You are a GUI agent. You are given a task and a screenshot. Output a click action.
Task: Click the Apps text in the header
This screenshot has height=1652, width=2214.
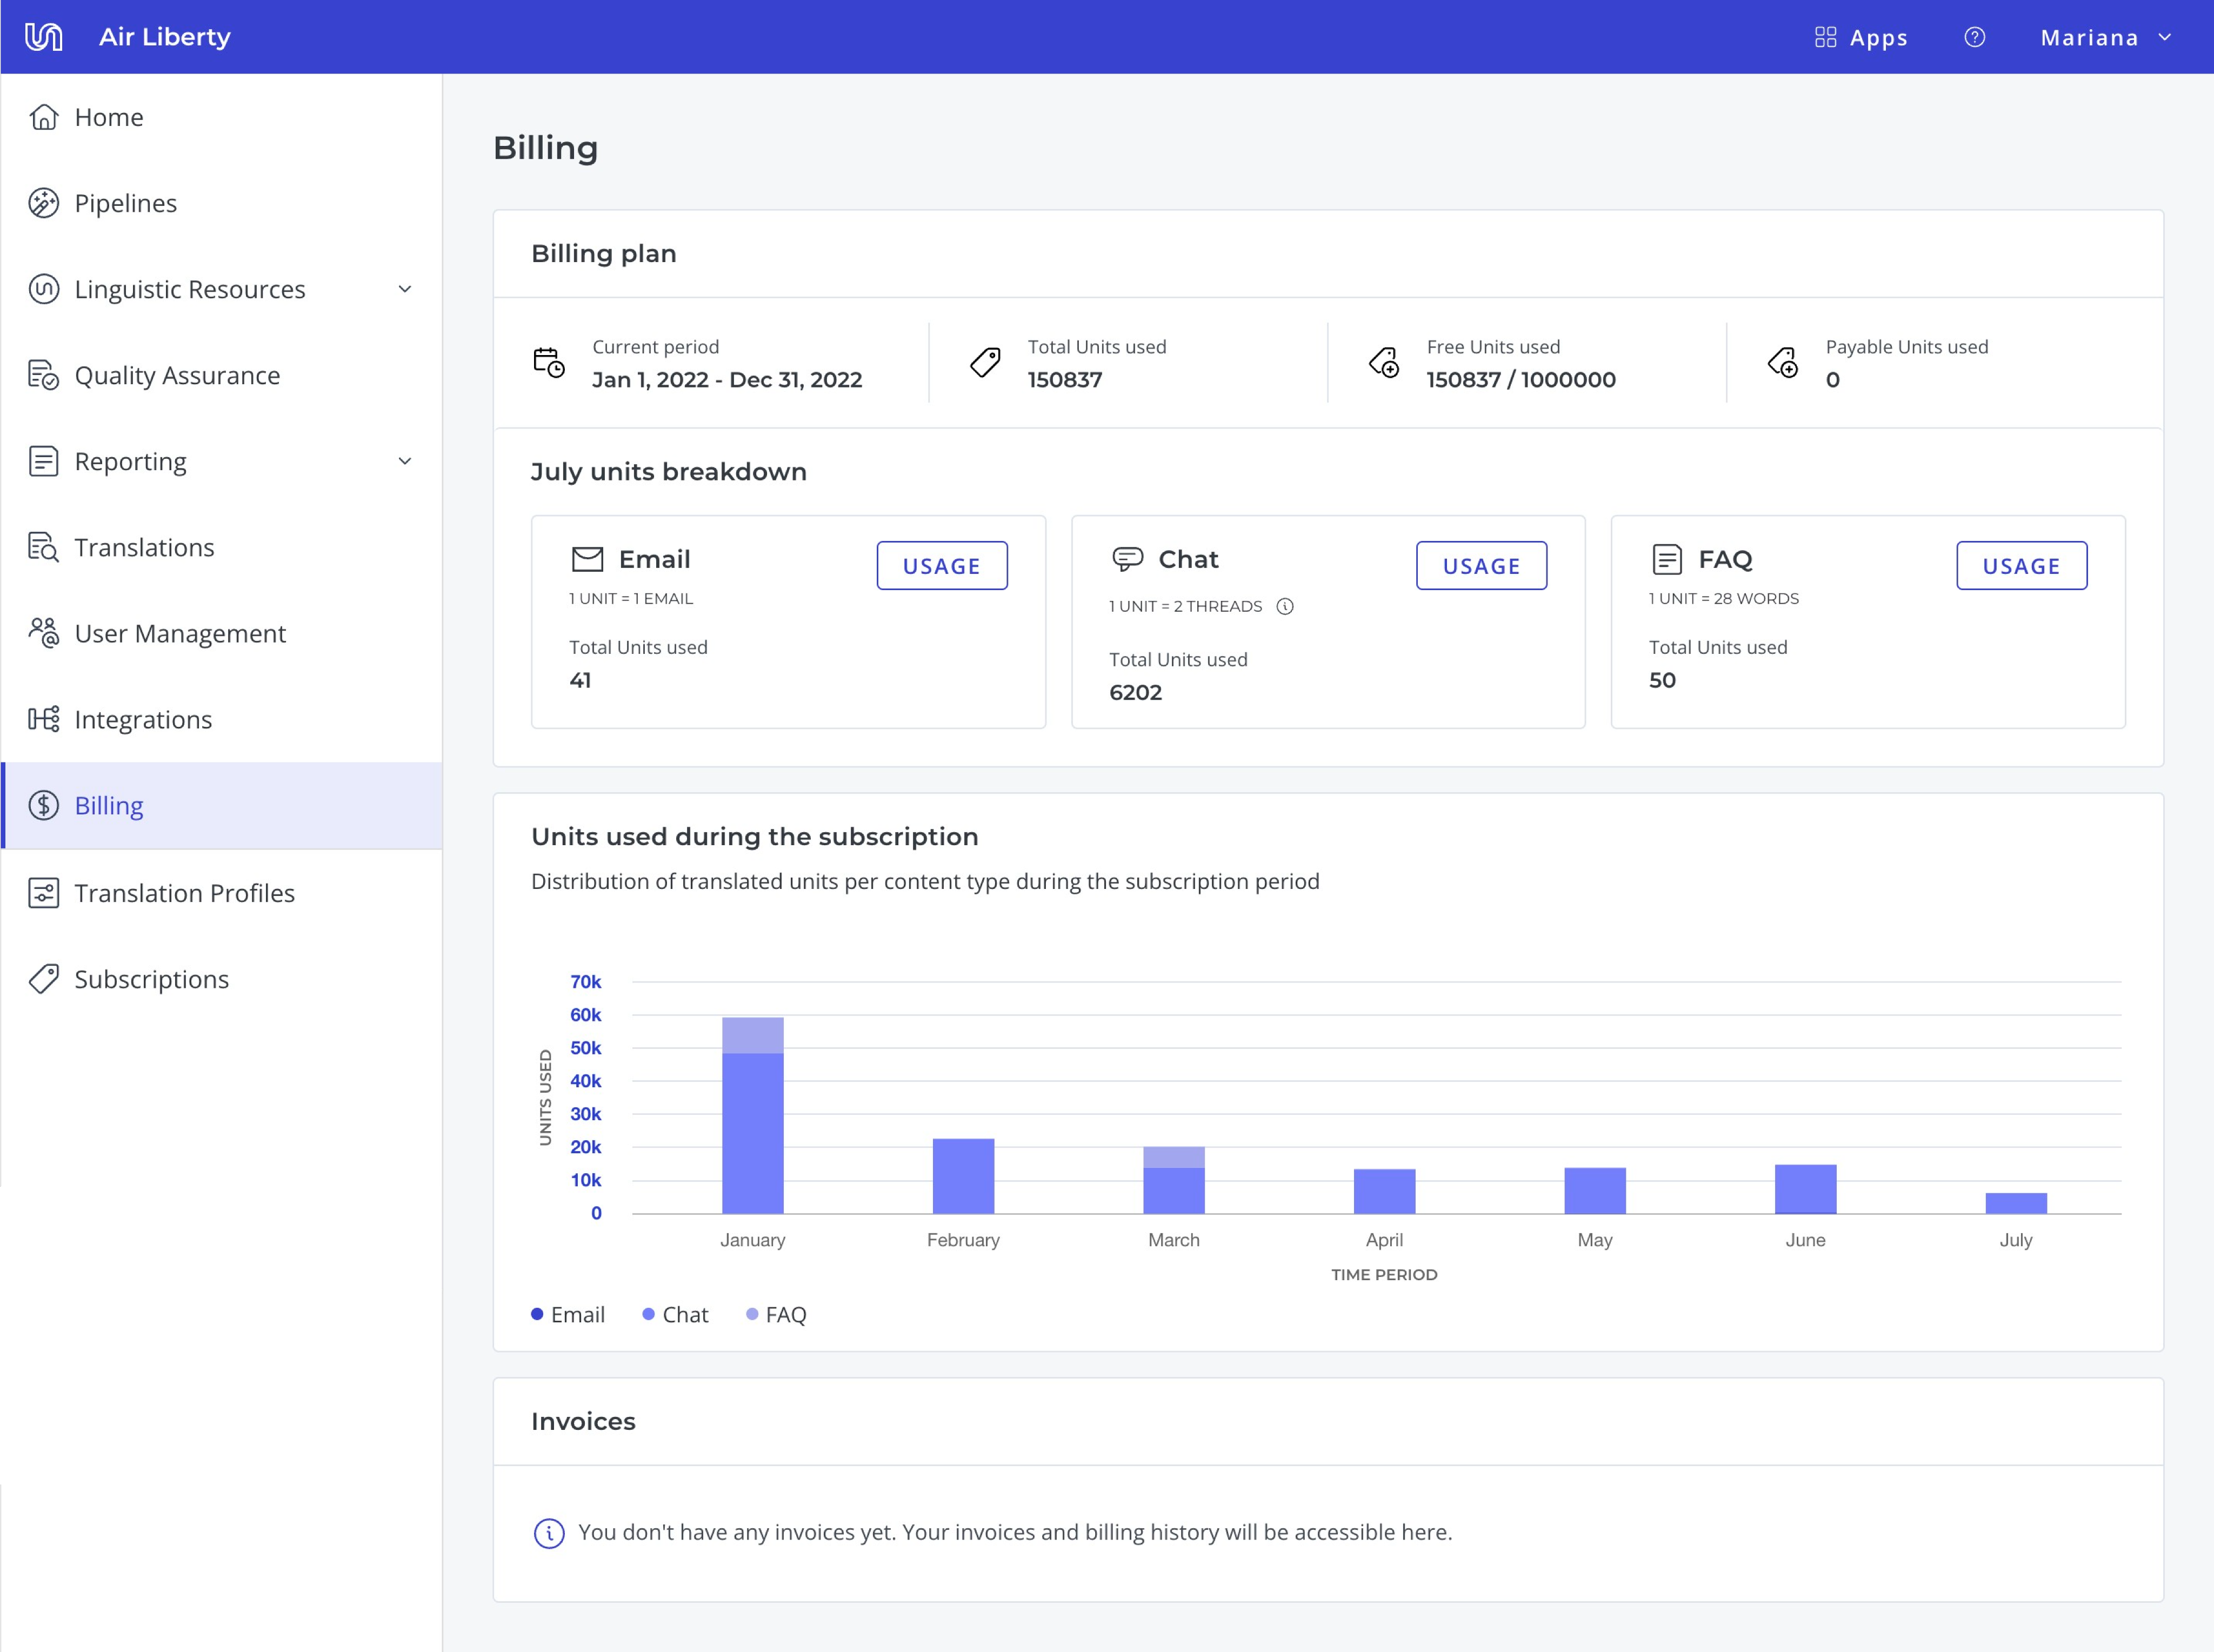pyautogui.click(x=1879, y=37)
